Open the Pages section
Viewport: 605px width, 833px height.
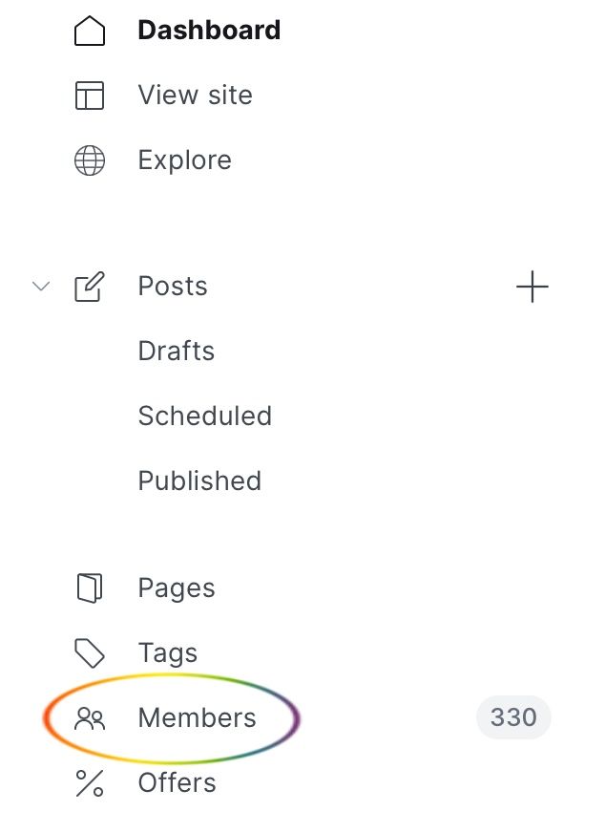(177, 588)
